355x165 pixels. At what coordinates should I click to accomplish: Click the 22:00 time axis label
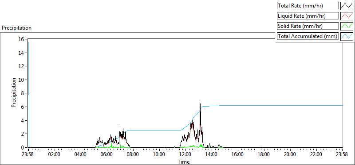316,155
